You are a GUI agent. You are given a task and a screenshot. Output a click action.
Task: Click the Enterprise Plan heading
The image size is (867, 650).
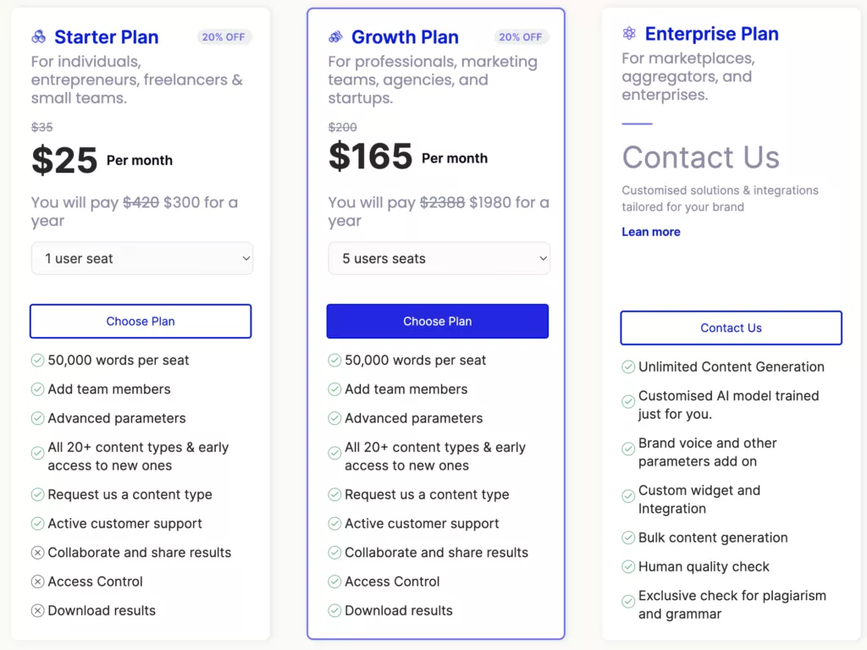click(711, 34)
